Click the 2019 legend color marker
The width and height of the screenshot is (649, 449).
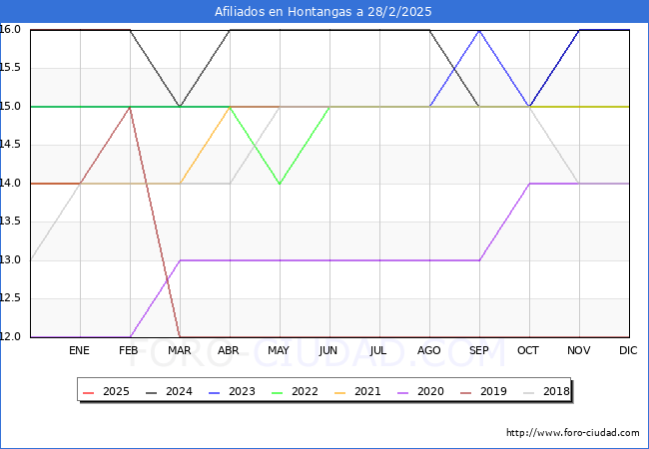(x=465, y=392)
